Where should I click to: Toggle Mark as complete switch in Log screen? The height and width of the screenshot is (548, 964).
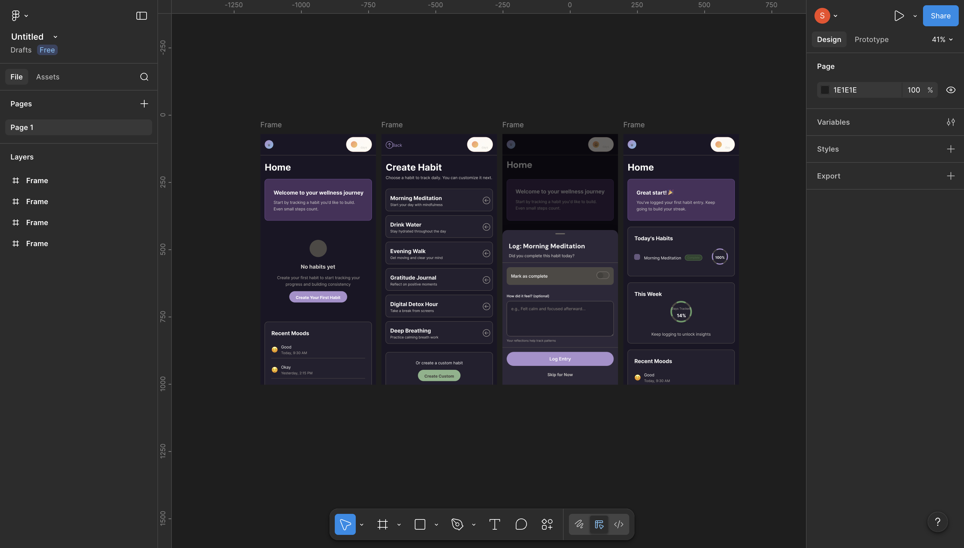pos(602,275)
